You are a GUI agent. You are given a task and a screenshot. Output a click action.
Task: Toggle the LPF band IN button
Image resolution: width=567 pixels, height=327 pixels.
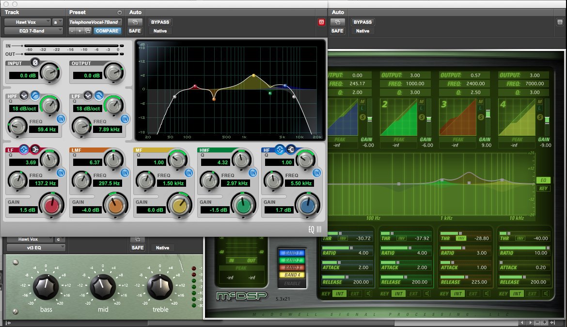pos(125,119)
